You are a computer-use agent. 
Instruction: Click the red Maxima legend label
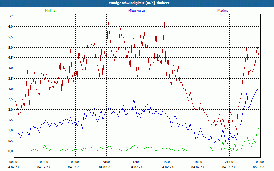point(223,11)
